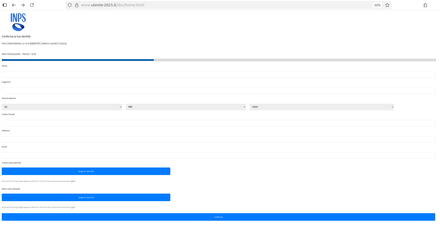Click the 'Fronte Carta identità' label

(x=11, y=163)
